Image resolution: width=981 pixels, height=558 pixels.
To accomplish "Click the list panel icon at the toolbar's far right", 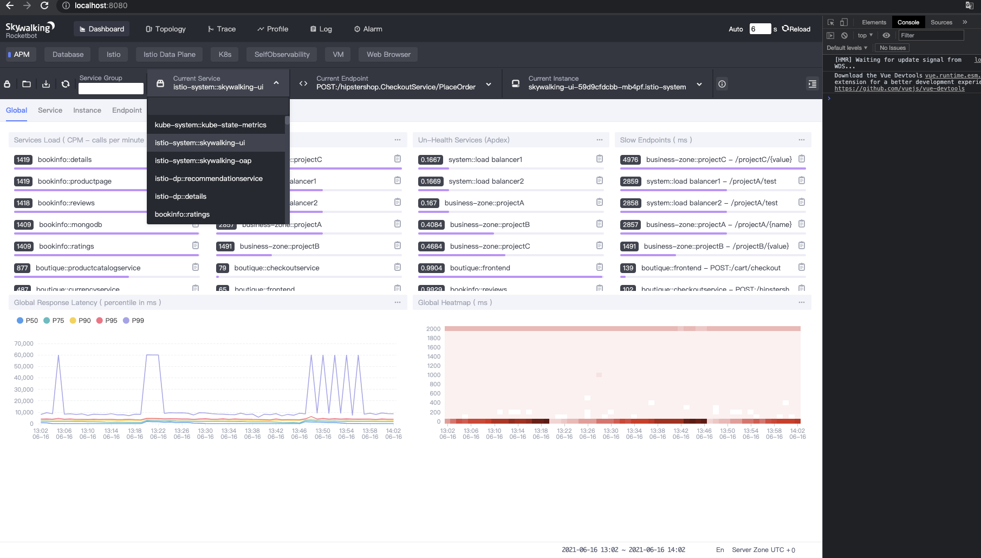I will point(812,84).
